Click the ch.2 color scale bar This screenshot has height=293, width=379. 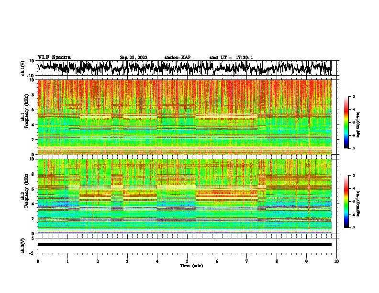point(346,202)
